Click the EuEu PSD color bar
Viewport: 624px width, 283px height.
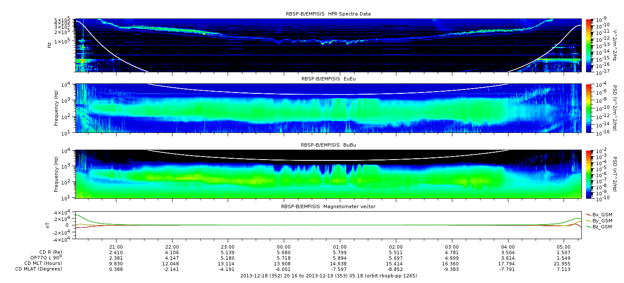click(x=588, y=108)
